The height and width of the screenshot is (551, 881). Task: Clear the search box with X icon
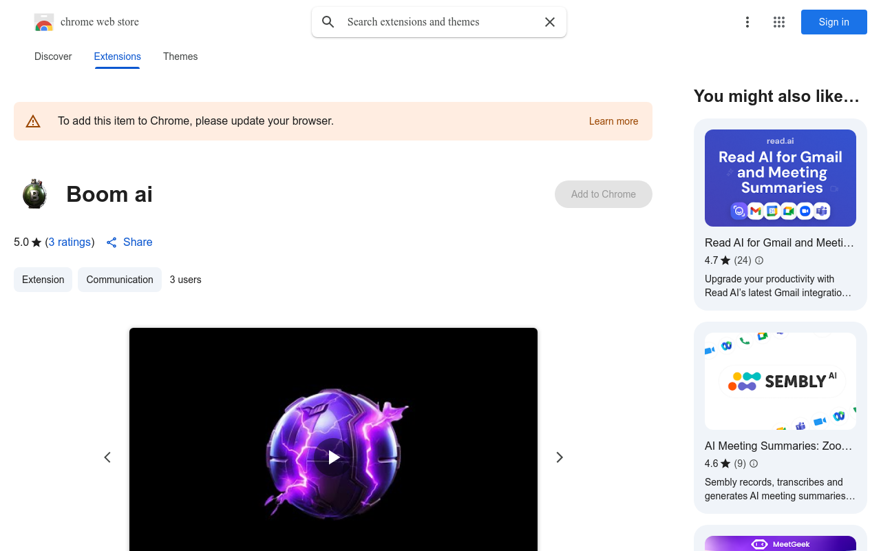pos(550,22)
